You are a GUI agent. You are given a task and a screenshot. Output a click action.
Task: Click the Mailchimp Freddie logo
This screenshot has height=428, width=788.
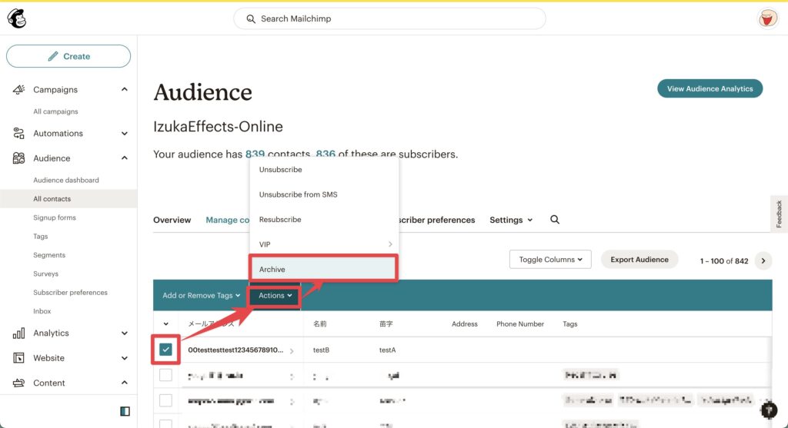[17, 18]
